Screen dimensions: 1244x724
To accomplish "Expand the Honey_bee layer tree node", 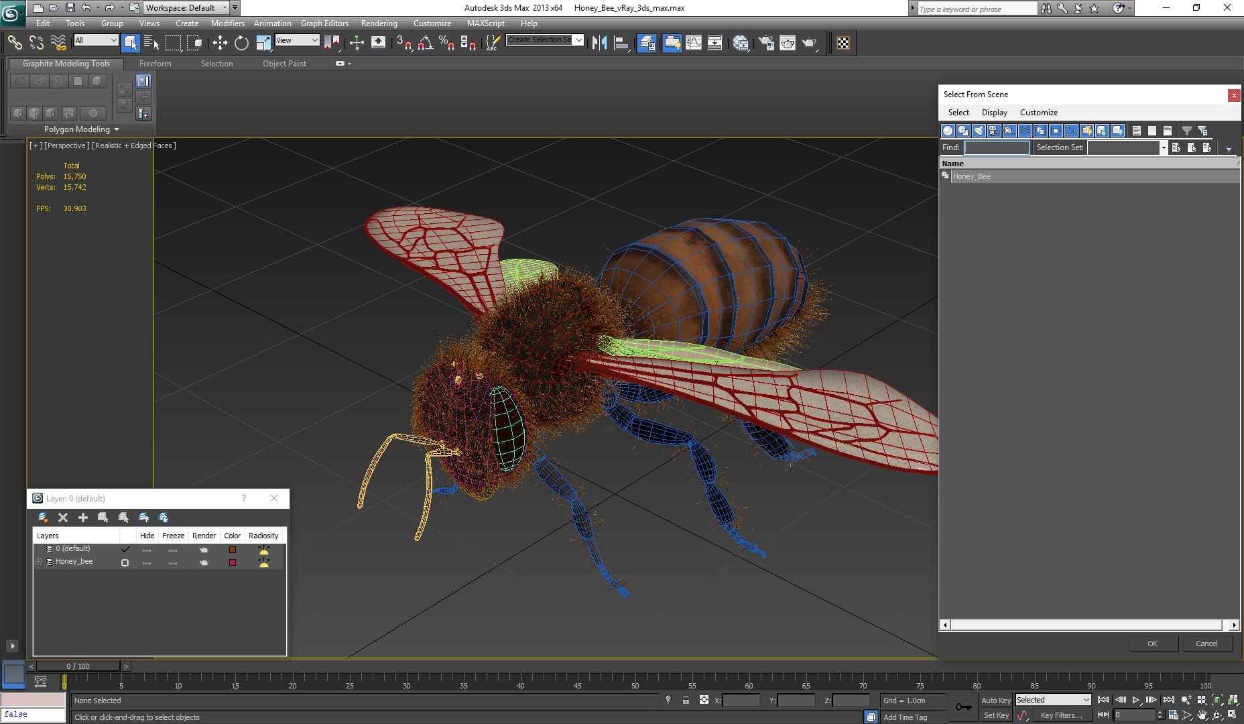I will coord(38,562).
